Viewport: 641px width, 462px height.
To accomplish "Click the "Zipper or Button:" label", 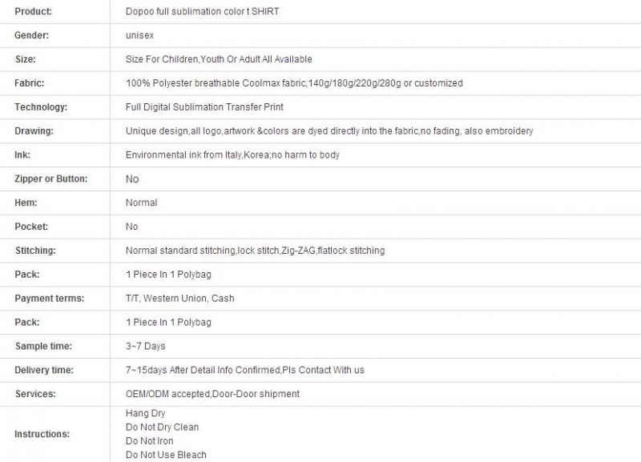I will (50, 179).
